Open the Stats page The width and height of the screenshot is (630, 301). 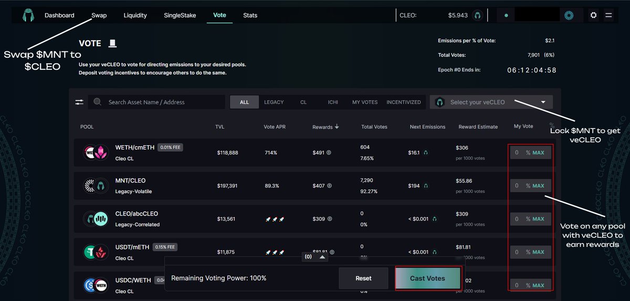pyautogui.click(x=250, y=15)
